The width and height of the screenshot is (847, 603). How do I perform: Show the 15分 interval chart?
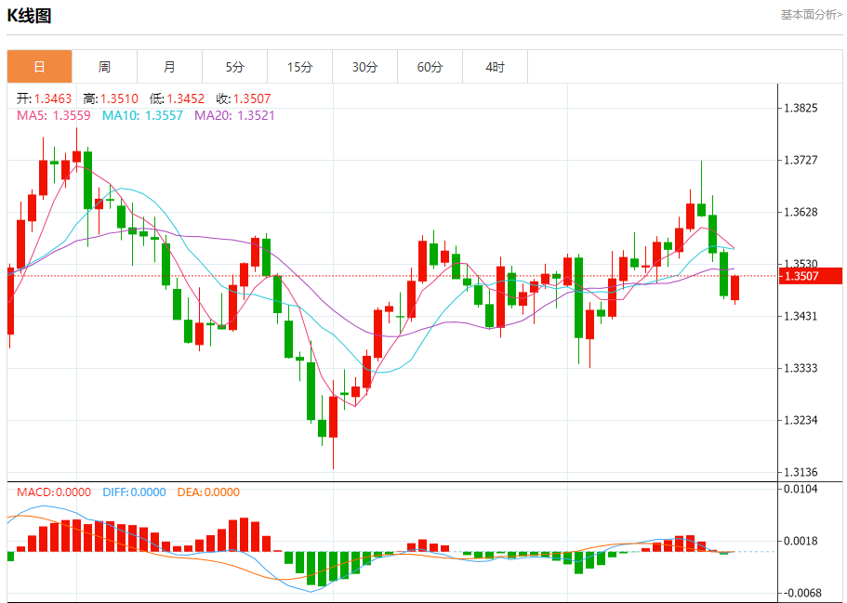click(299, 67)
